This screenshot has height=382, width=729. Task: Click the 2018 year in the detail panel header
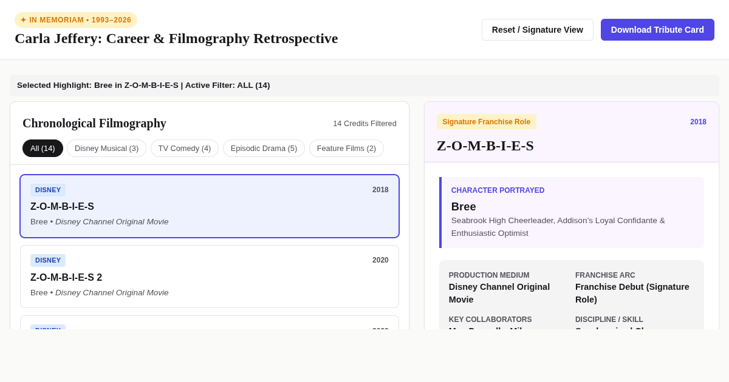click(698, 122)
